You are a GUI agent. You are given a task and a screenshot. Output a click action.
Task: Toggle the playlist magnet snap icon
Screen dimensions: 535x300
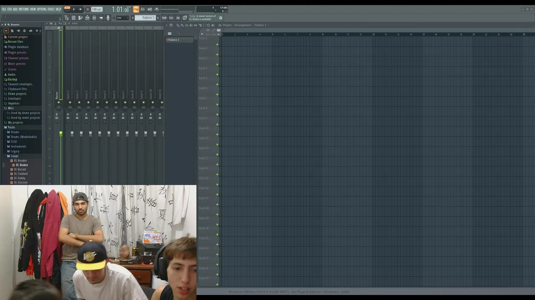[x=171, y=25]
